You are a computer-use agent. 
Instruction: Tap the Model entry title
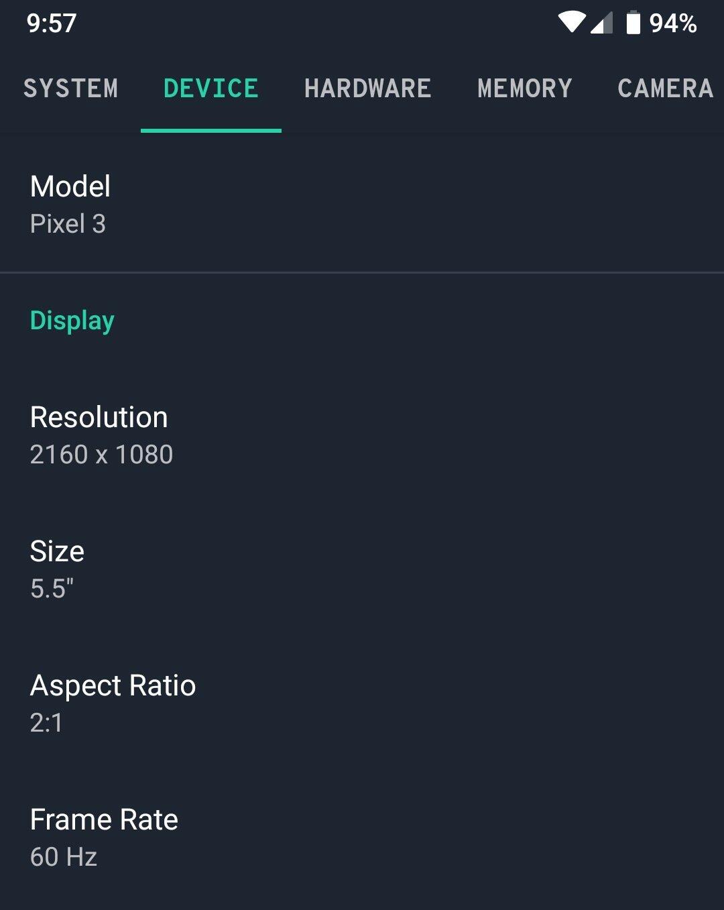pos(70,186)
